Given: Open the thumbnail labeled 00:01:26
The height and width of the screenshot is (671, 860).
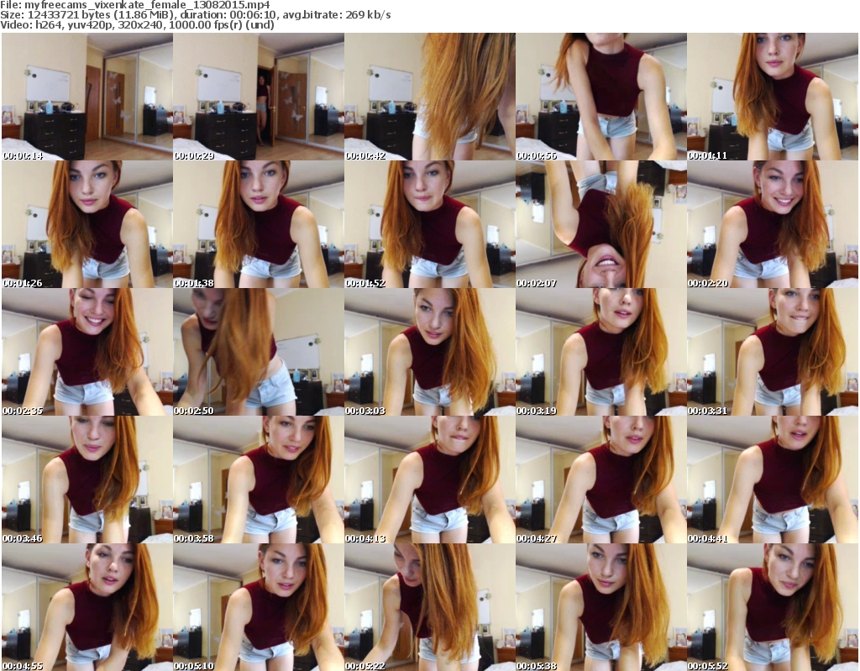Looking at the screenshot, I should coord(87,224).
